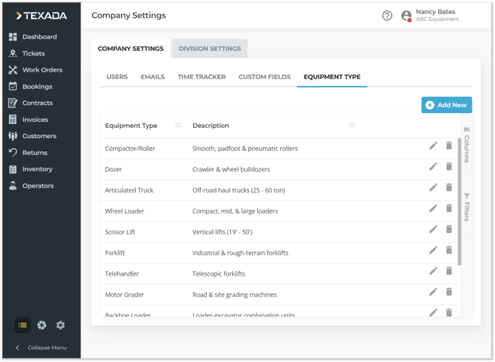This screenshot has width=495, height=362.
Task: Click edit pencil for Dozer row
Action: 434,167
